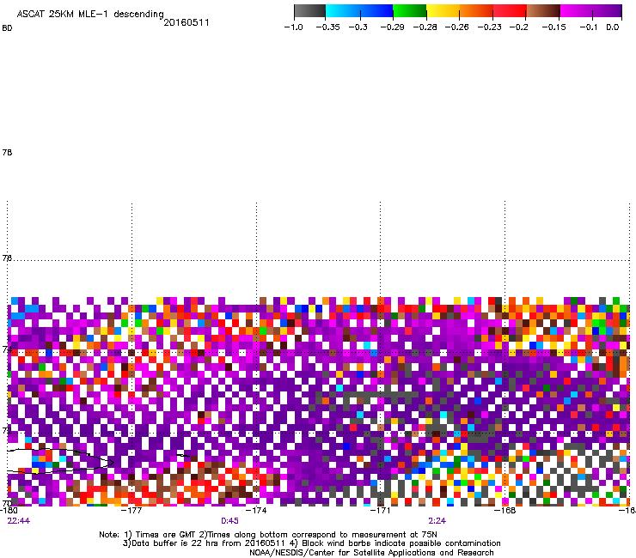Image resolution: width=636 pixels, height=558 pixels.
Task: Click the yellow color bar segment
Action: click(x=443, y=10)
